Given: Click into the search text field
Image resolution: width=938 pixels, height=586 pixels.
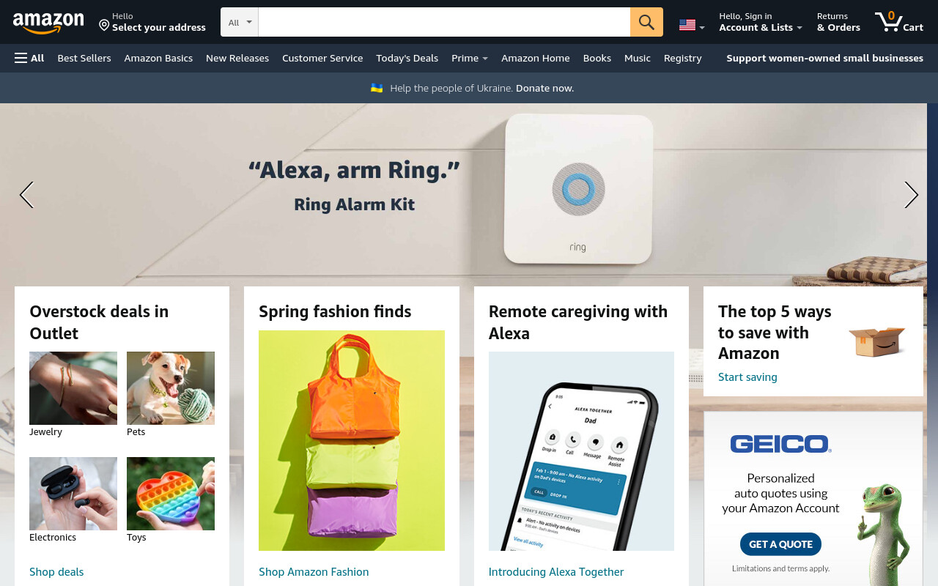Looking at the screenshot, I should 444,22.
